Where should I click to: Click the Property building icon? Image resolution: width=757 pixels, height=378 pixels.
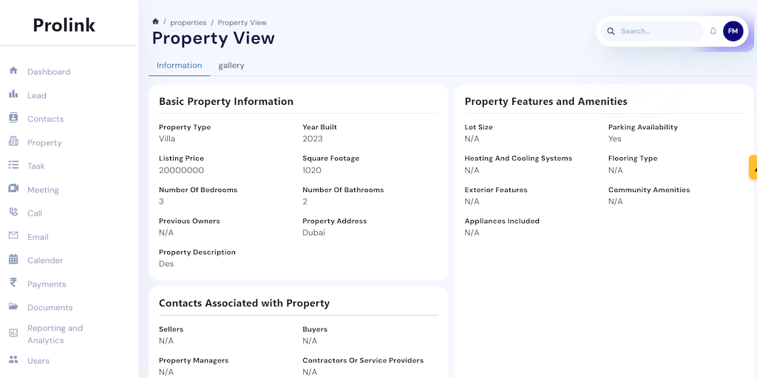pos(13,142)
